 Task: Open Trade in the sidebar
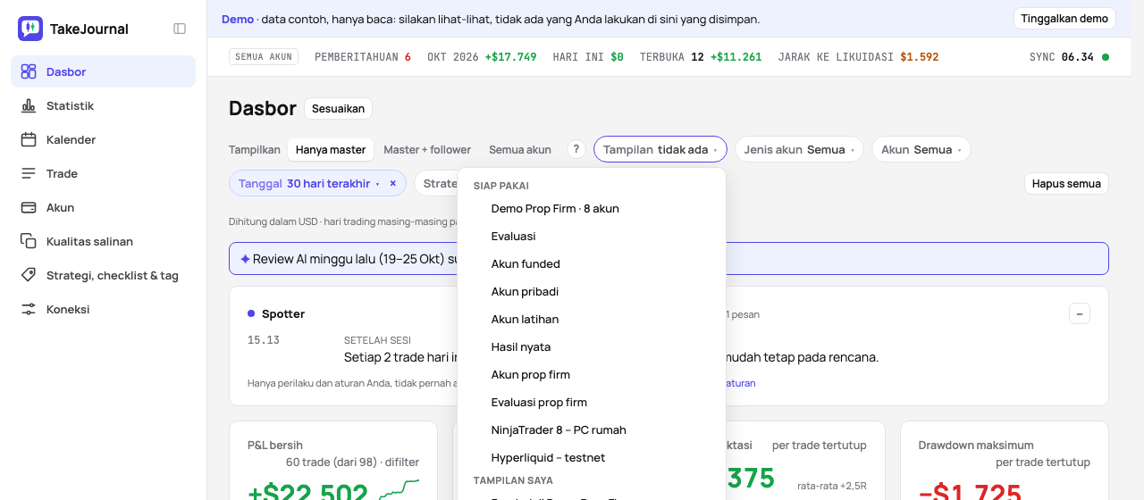(x=103, y=173)
